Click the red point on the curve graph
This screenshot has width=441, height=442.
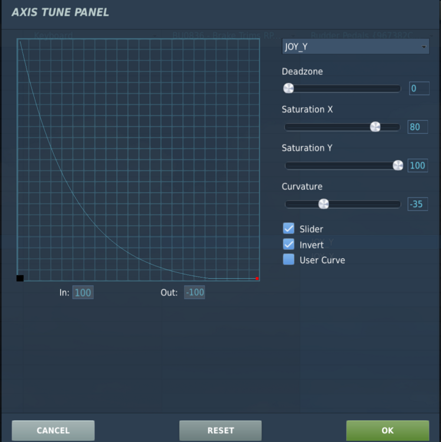257,279
